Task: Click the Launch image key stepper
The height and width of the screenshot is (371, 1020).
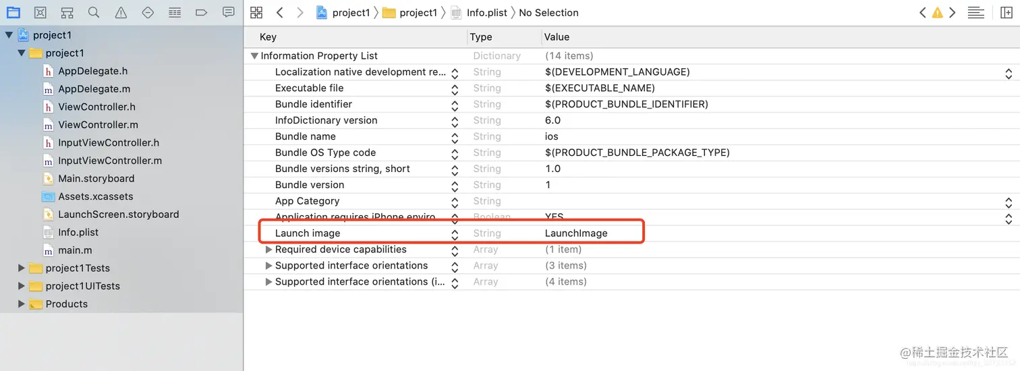Action: click(x=455, y=234)
